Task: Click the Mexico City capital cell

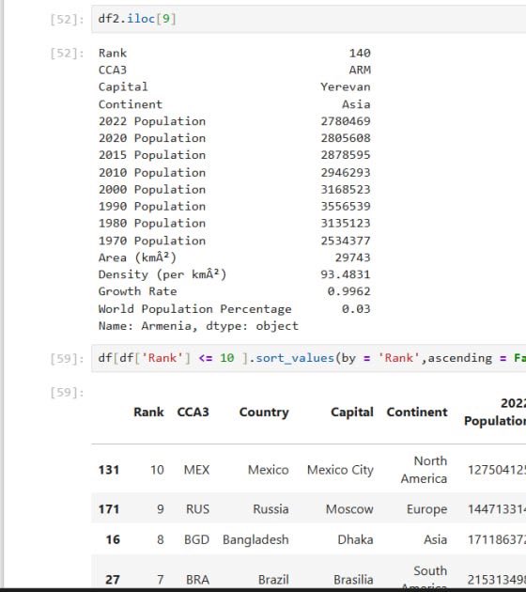Action: tap(340, 470)
